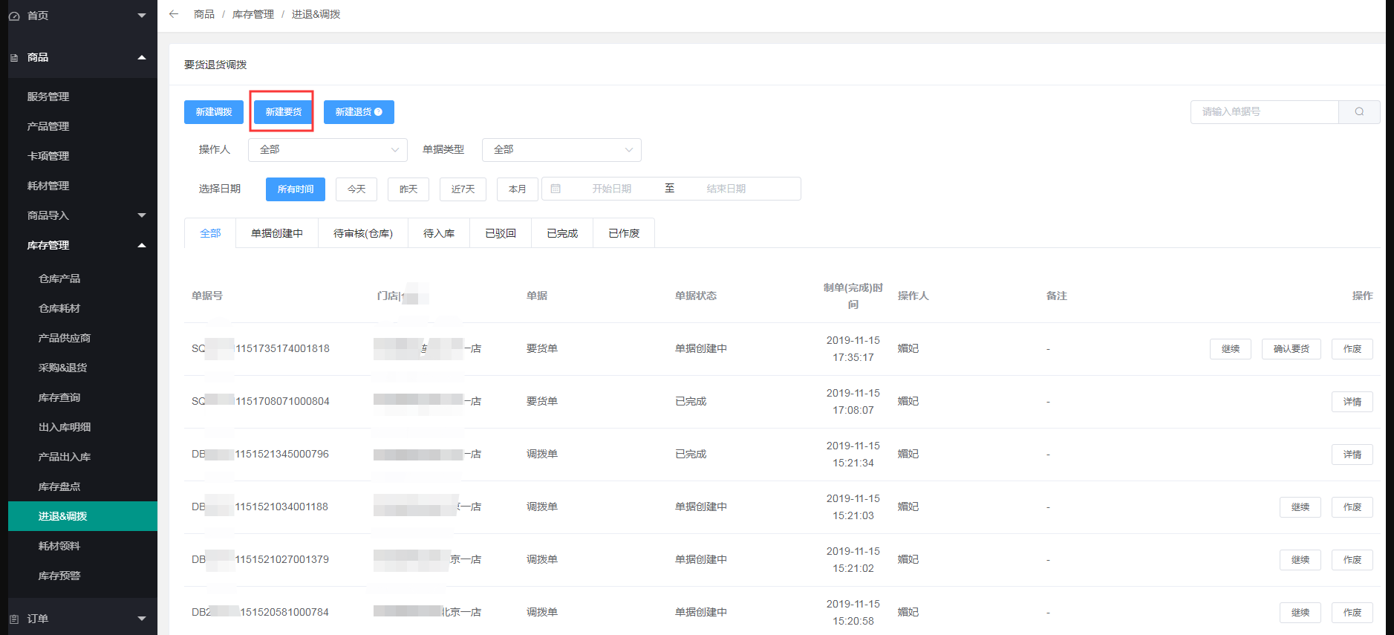The width and height of the screenshot is (1394, 635).
Task: Open the 操作人 dropdown
Action: pos(328,150)
